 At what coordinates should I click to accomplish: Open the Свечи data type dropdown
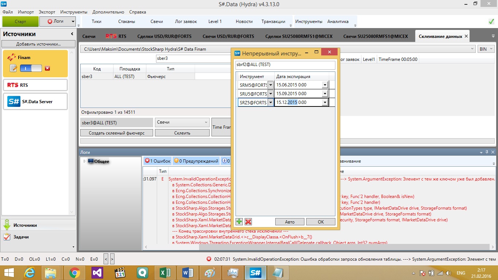pos(182,122)
